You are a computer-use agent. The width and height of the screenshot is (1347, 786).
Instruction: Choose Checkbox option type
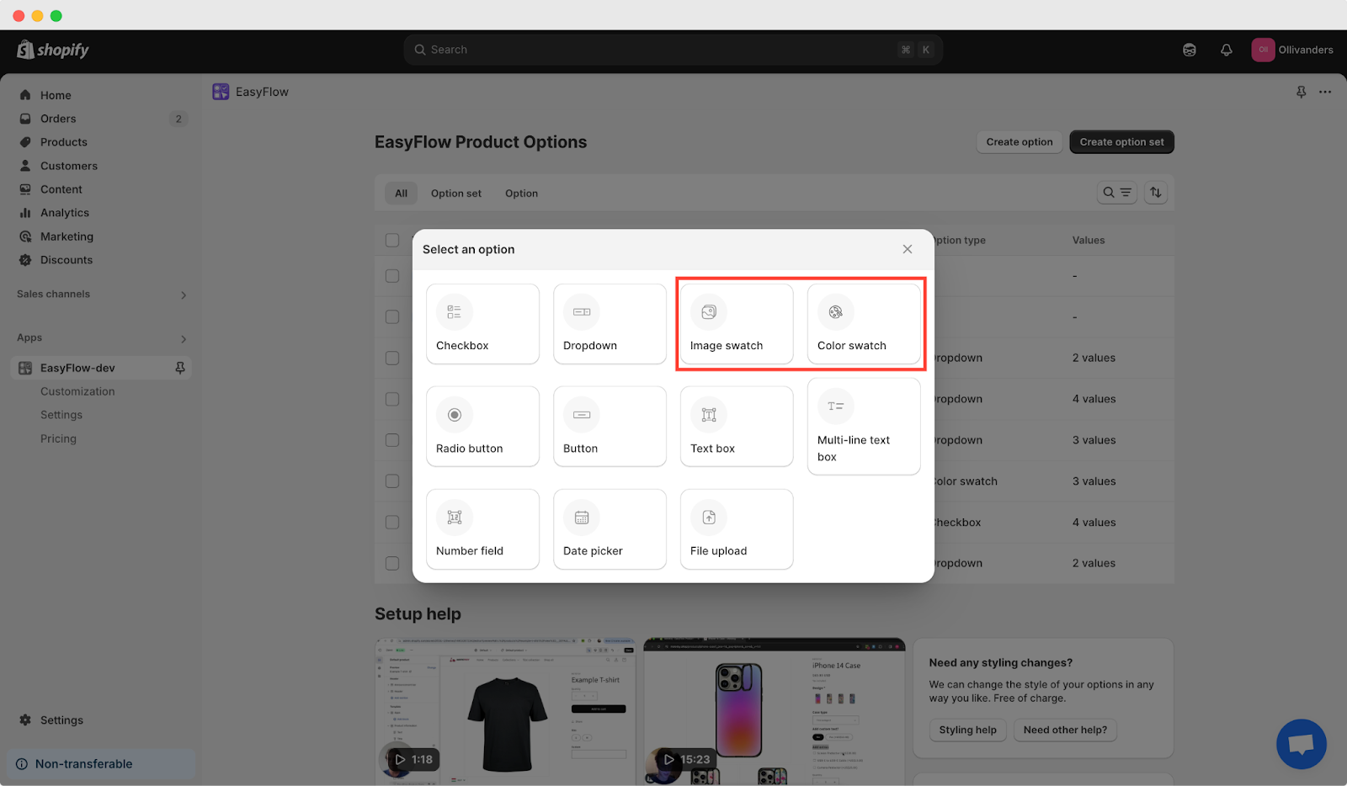coord(482,324)
